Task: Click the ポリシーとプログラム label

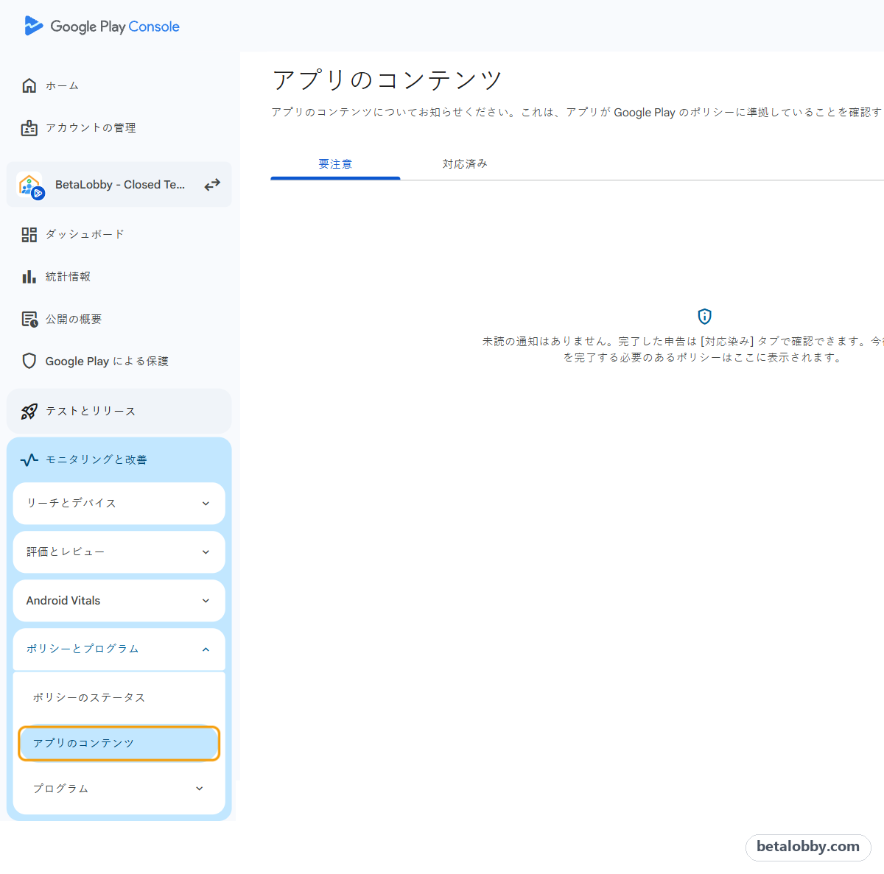Action: 83,649
